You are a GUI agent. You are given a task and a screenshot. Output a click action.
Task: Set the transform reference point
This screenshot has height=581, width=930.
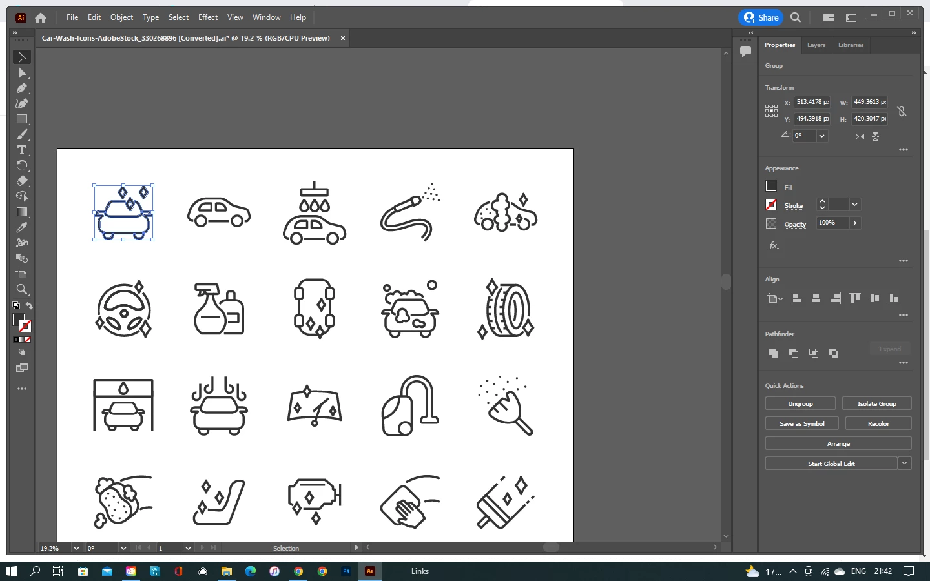pyautogui.click(x=771, y=111)
